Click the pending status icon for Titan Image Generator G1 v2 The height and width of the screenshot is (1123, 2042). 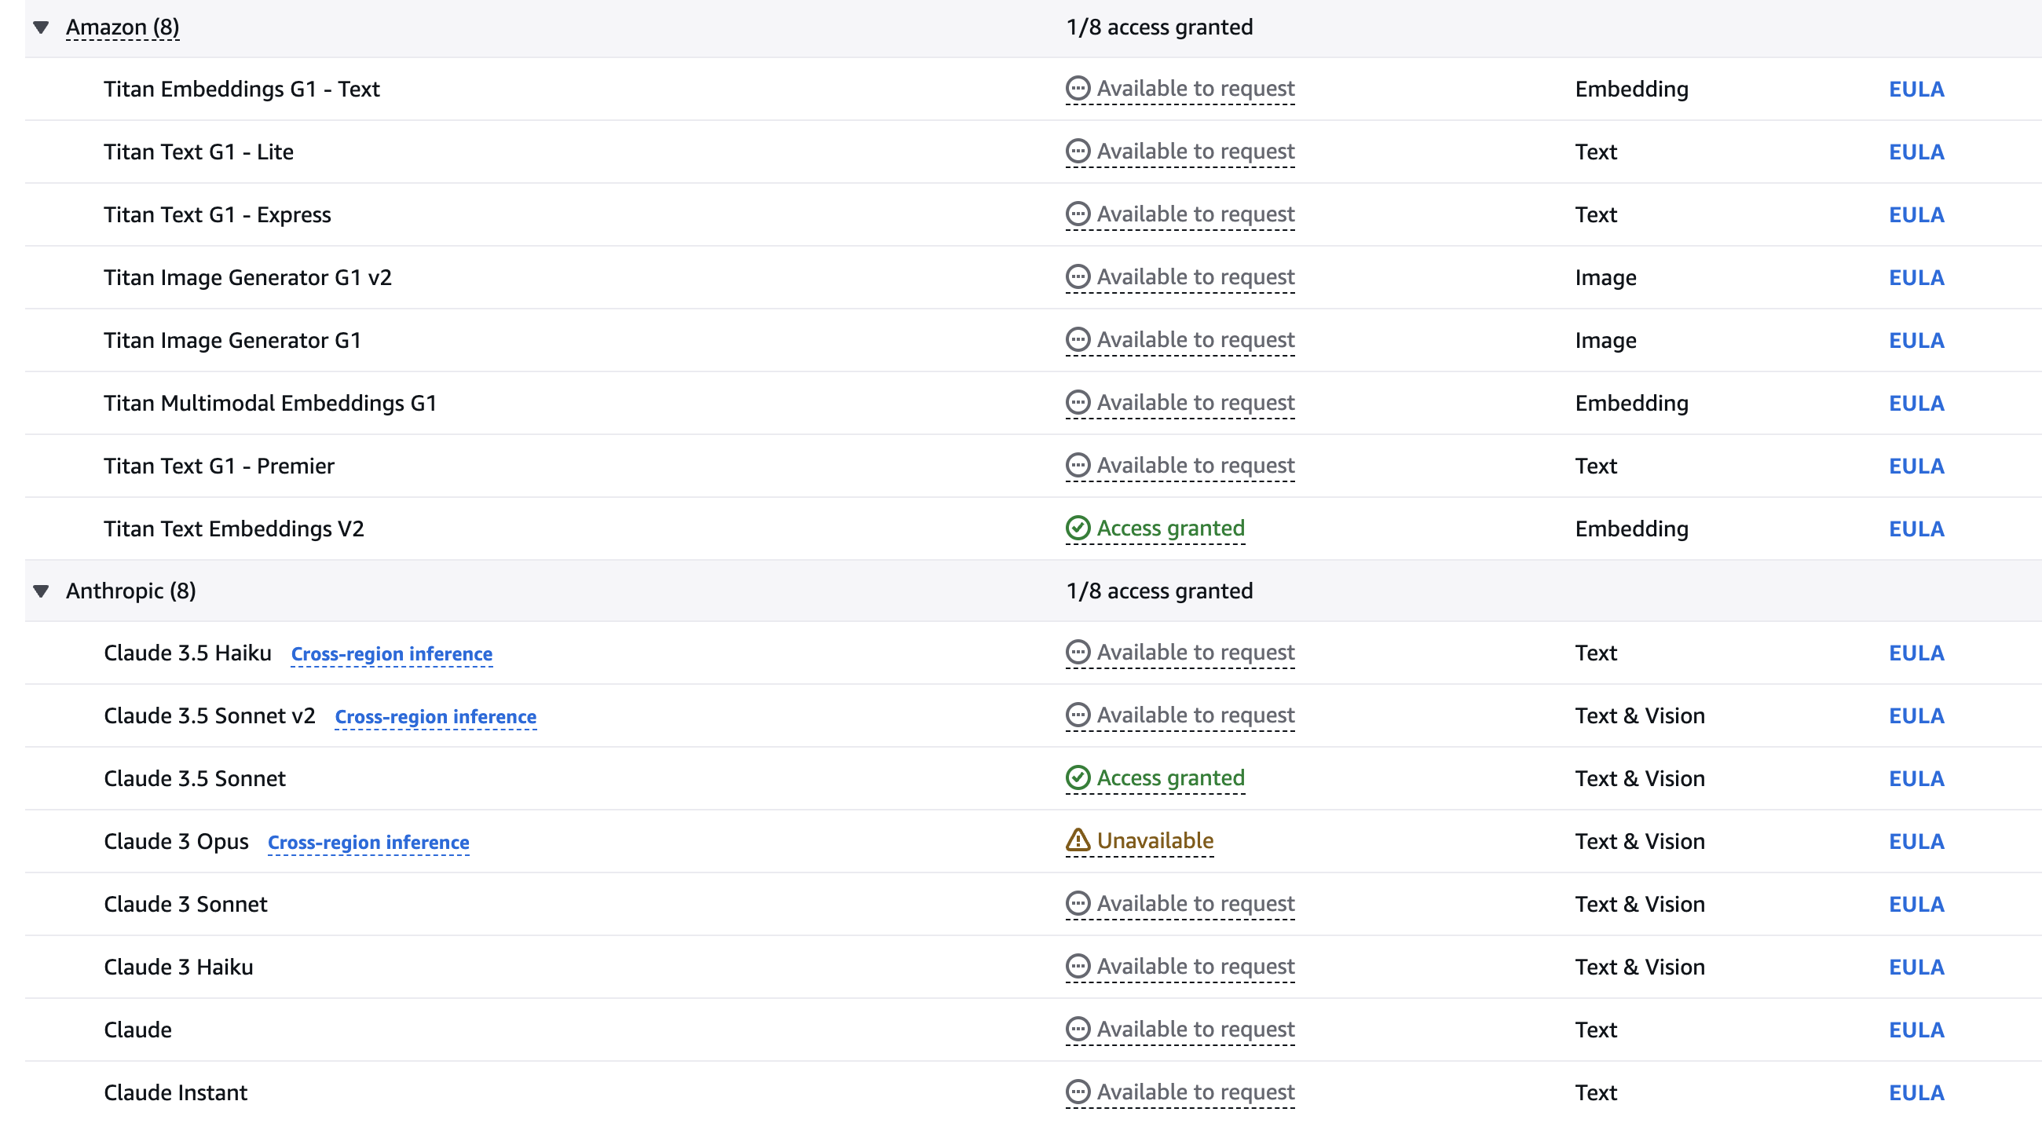[x=1078, y=277]
